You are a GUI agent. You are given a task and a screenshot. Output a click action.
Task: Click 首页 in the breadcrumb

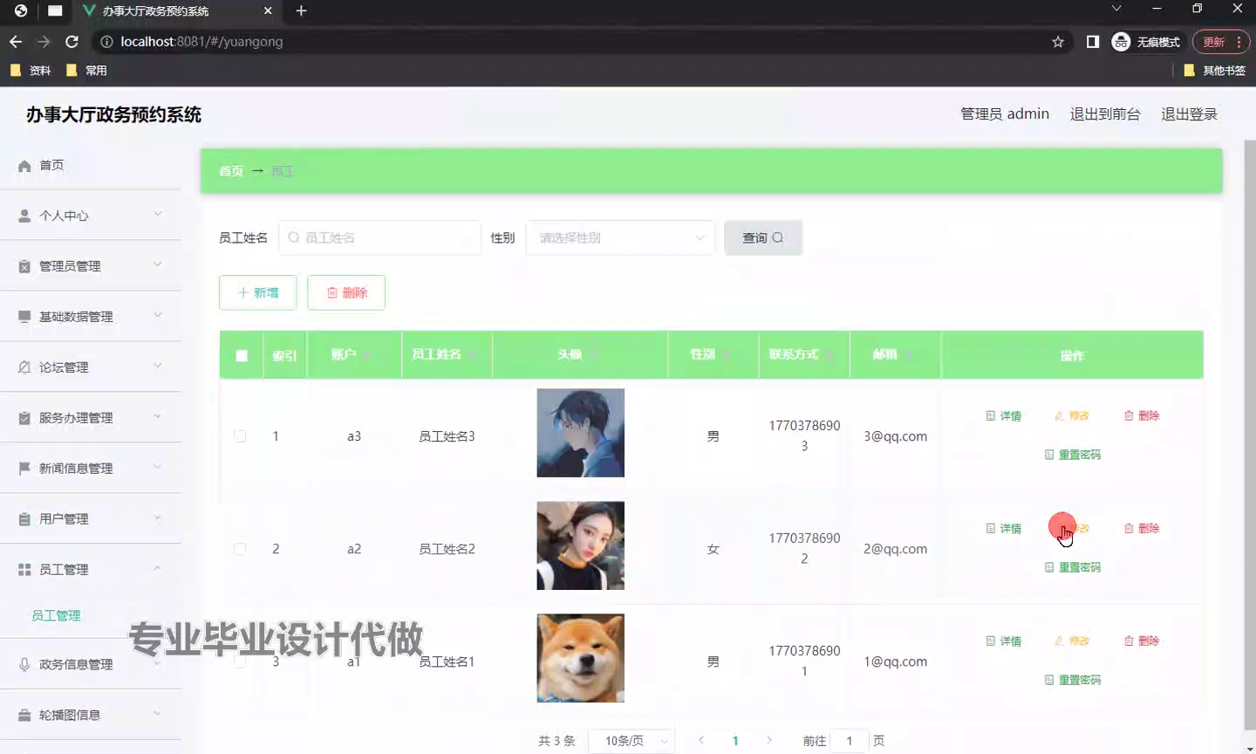231,171
